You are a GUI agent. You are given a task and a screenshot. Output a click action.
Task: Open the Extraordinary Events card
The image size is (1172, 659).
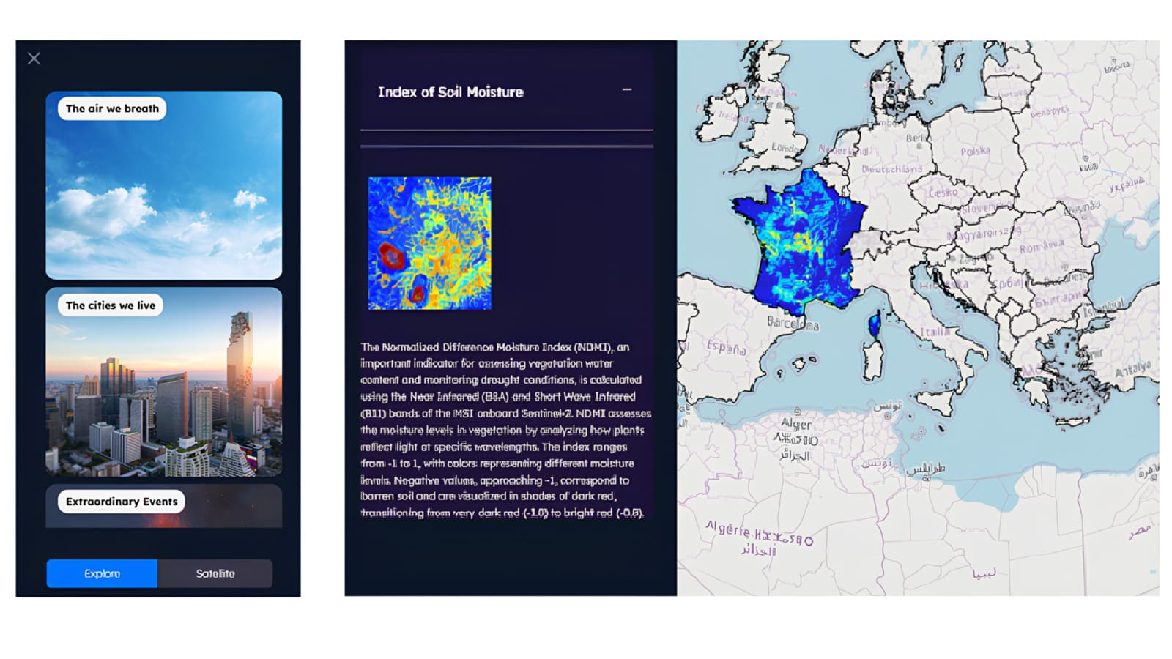coord(163,505)
